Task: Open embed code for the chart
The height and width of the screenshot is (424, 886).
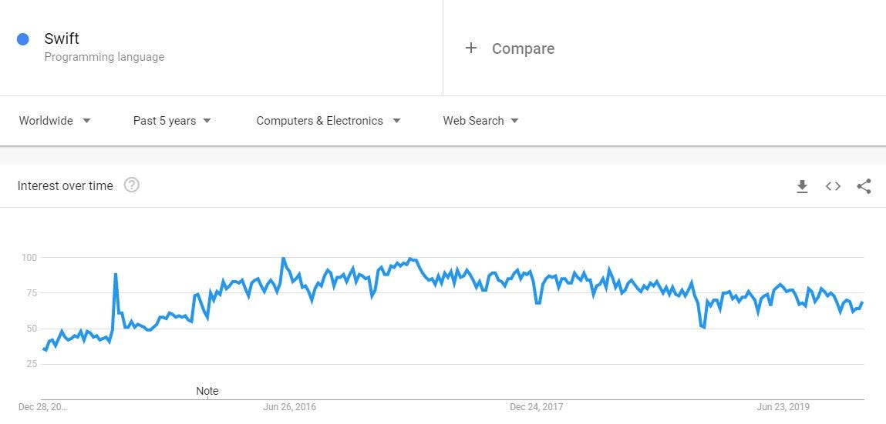Action: [833, 186]
